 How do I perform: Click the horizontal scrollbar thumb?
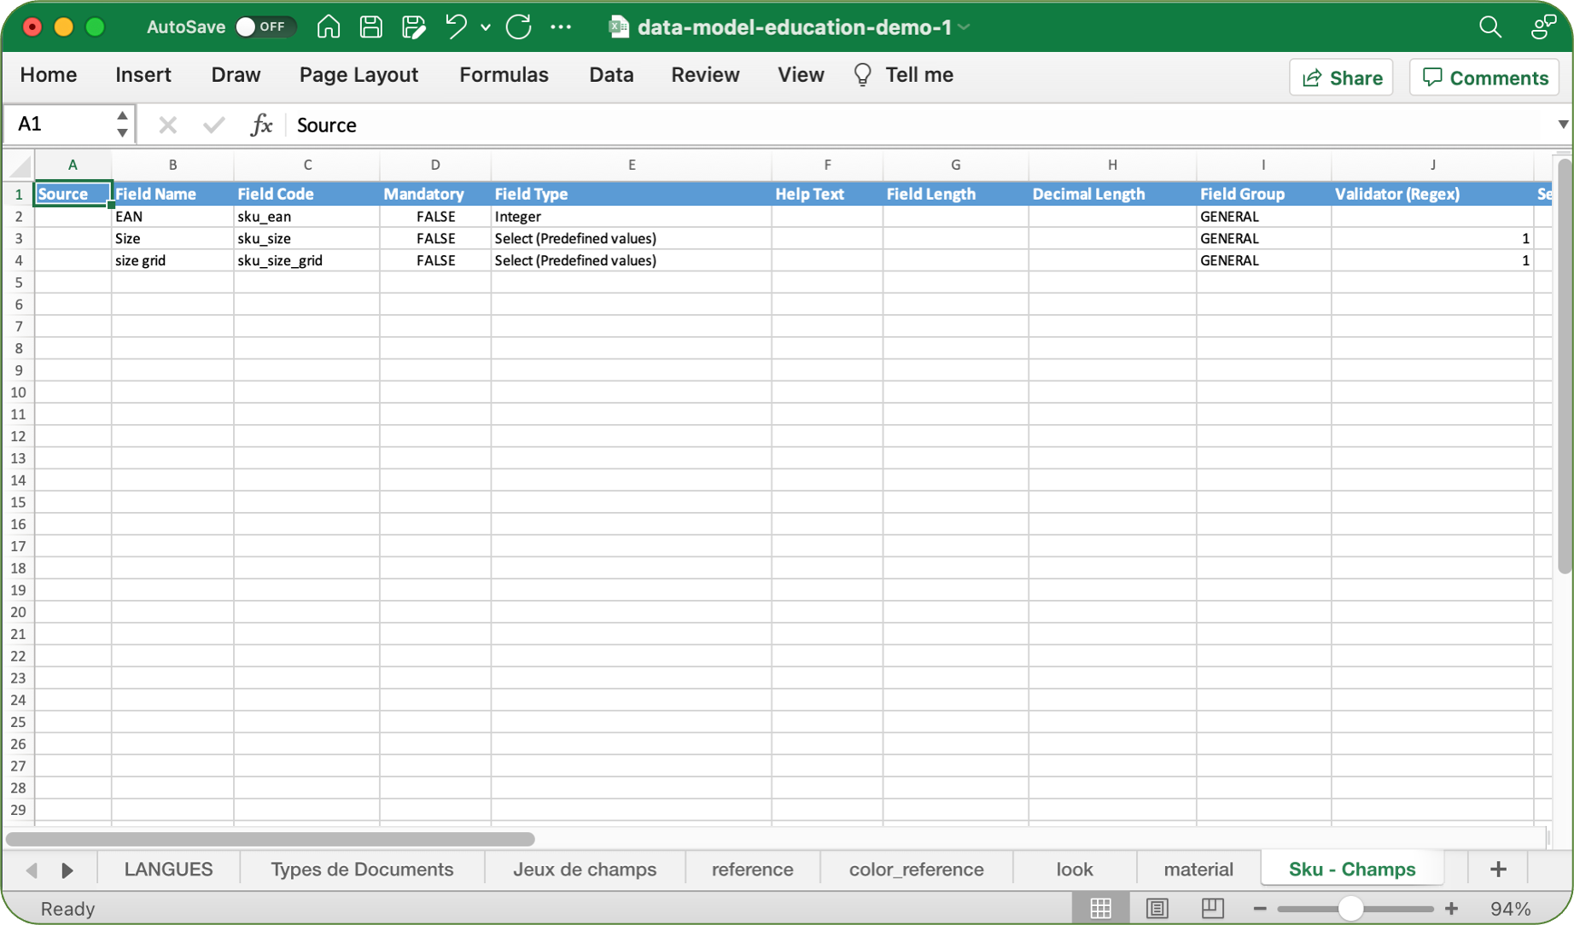coord(271,839)
